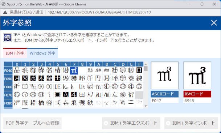Image resolution: width=221 pixels, height=133 pixels.
Task: Select the inverted 金 glyph in row F050
Action: point(49,79)
